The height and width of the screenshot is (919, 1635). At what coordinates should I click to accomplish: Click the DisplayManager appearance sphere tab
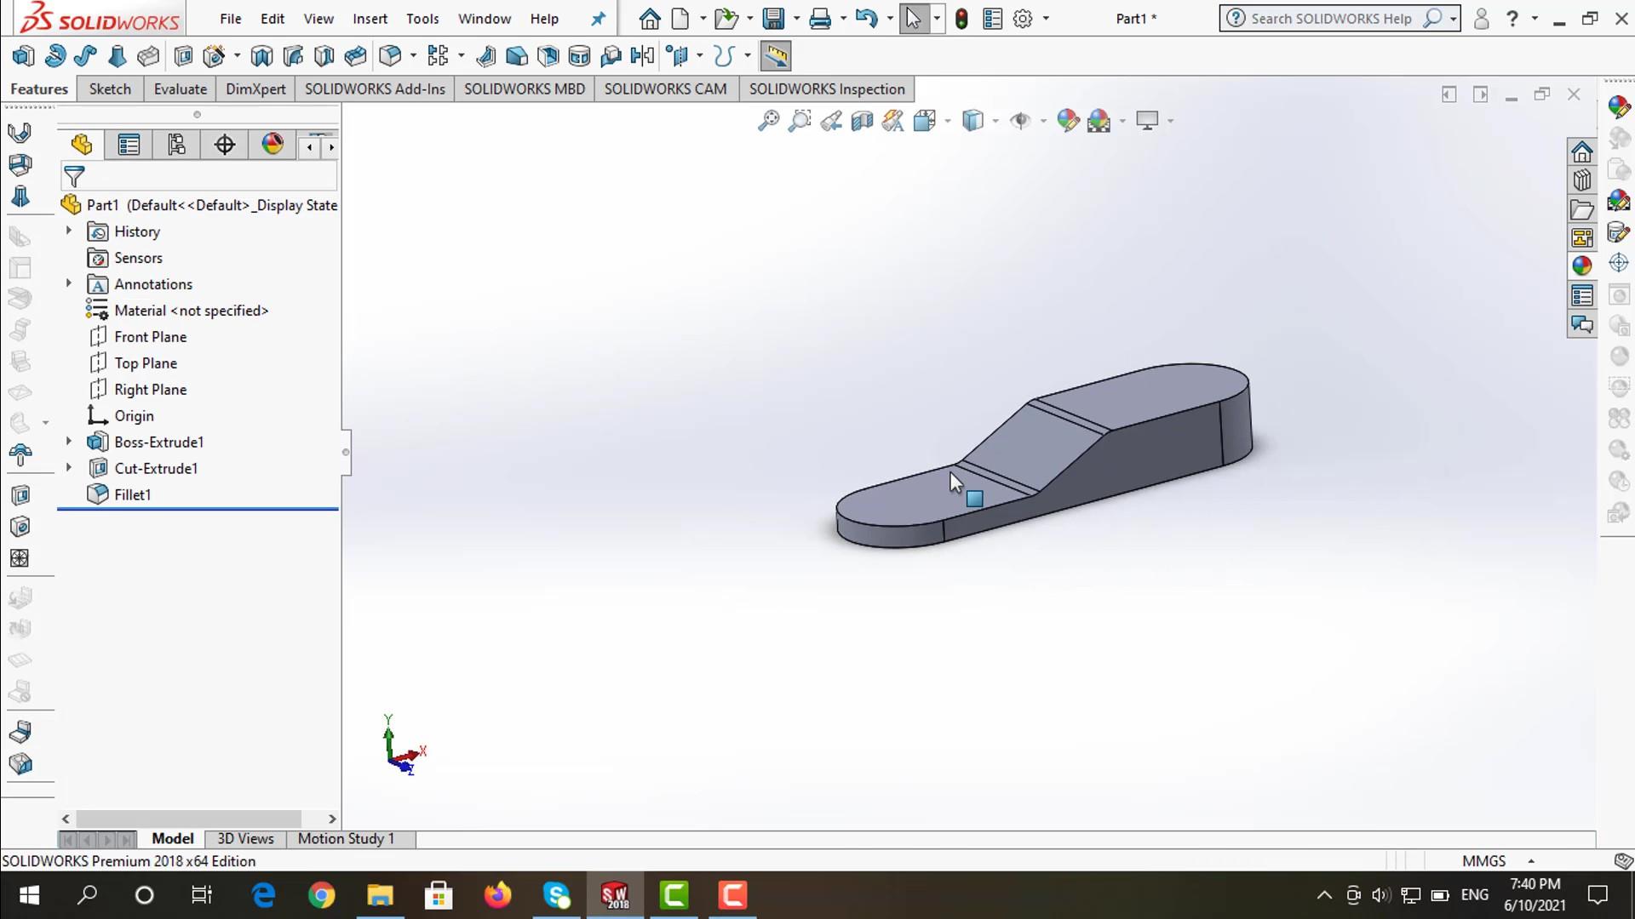272,145
